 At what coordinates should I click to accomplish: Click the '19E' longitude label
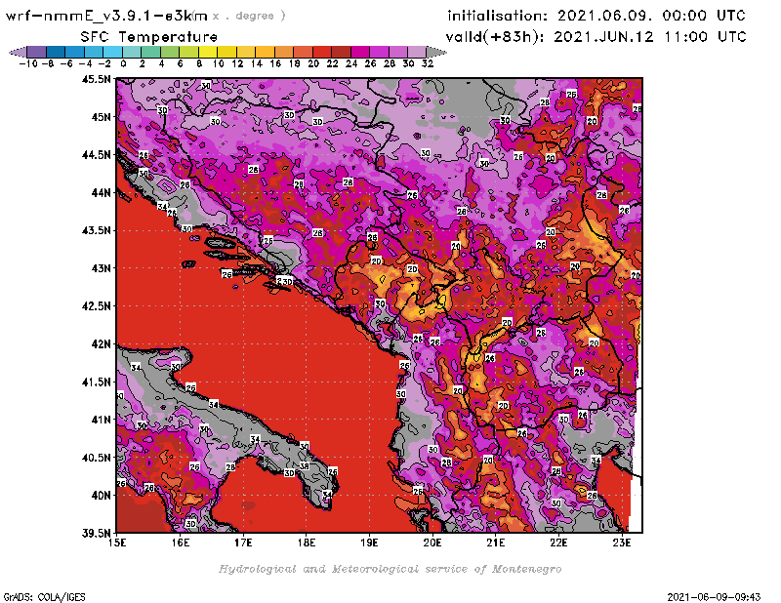click(x=369, y=543)
